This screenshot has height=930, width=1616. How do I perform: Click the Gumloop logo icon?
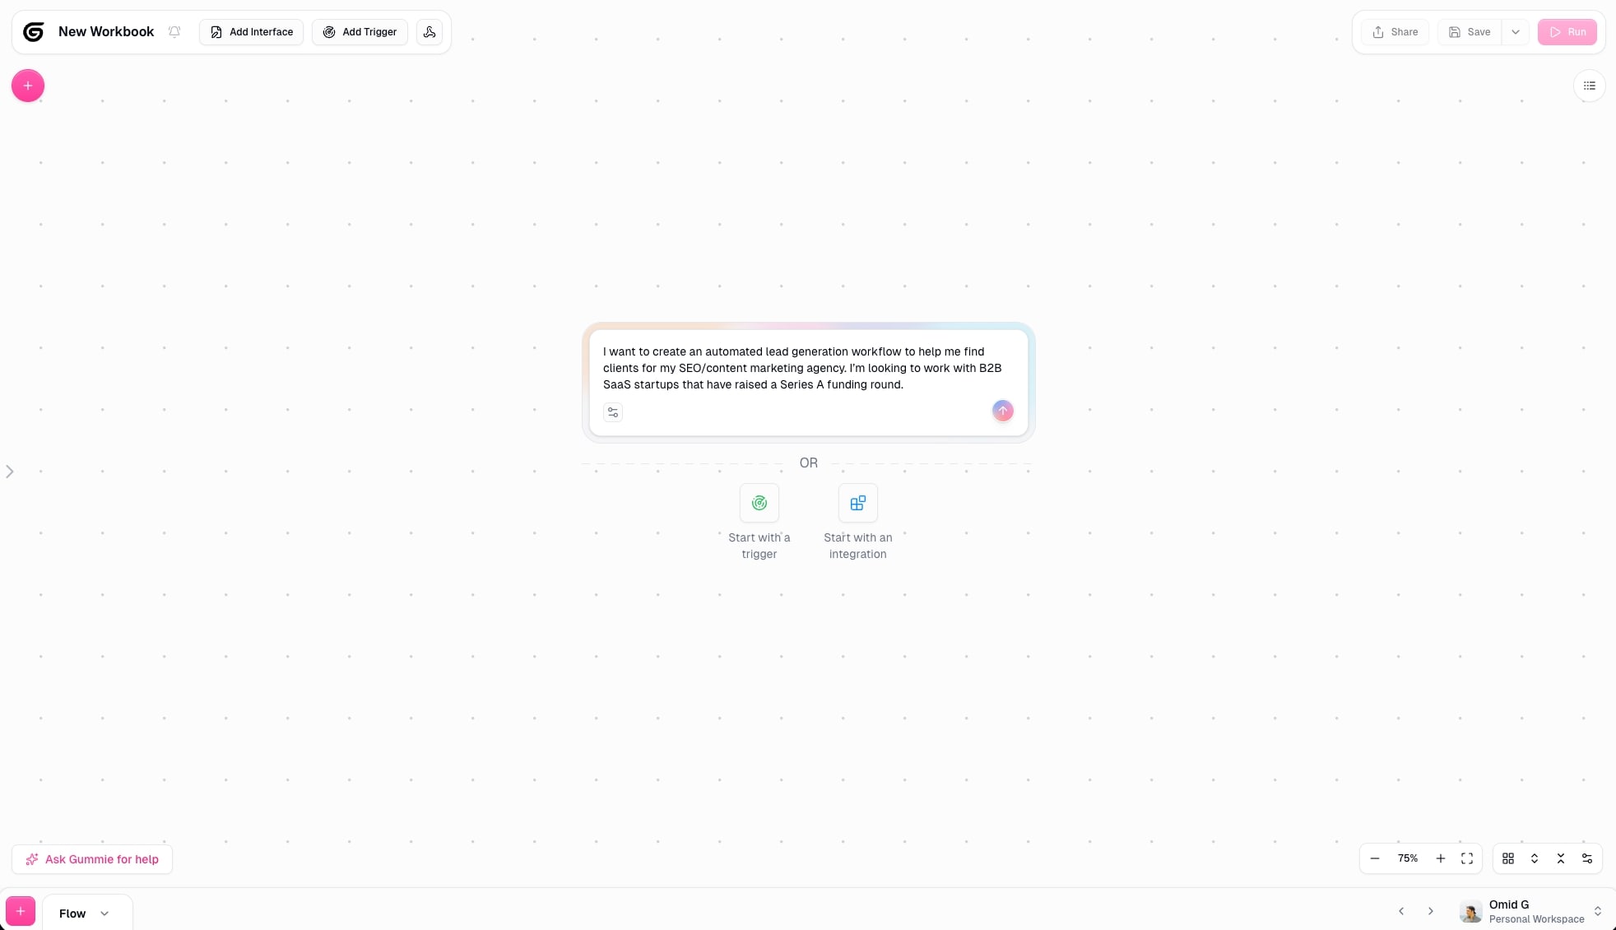(34, 31)
